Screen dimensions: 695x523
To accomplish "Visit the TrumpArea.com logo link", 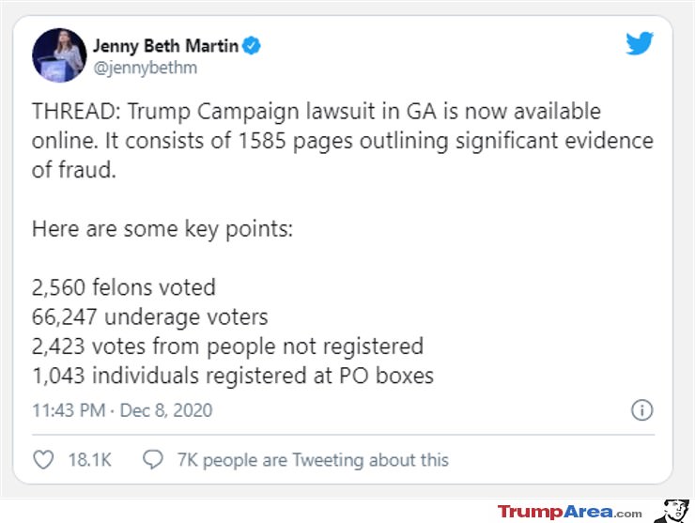I will 569,512.
